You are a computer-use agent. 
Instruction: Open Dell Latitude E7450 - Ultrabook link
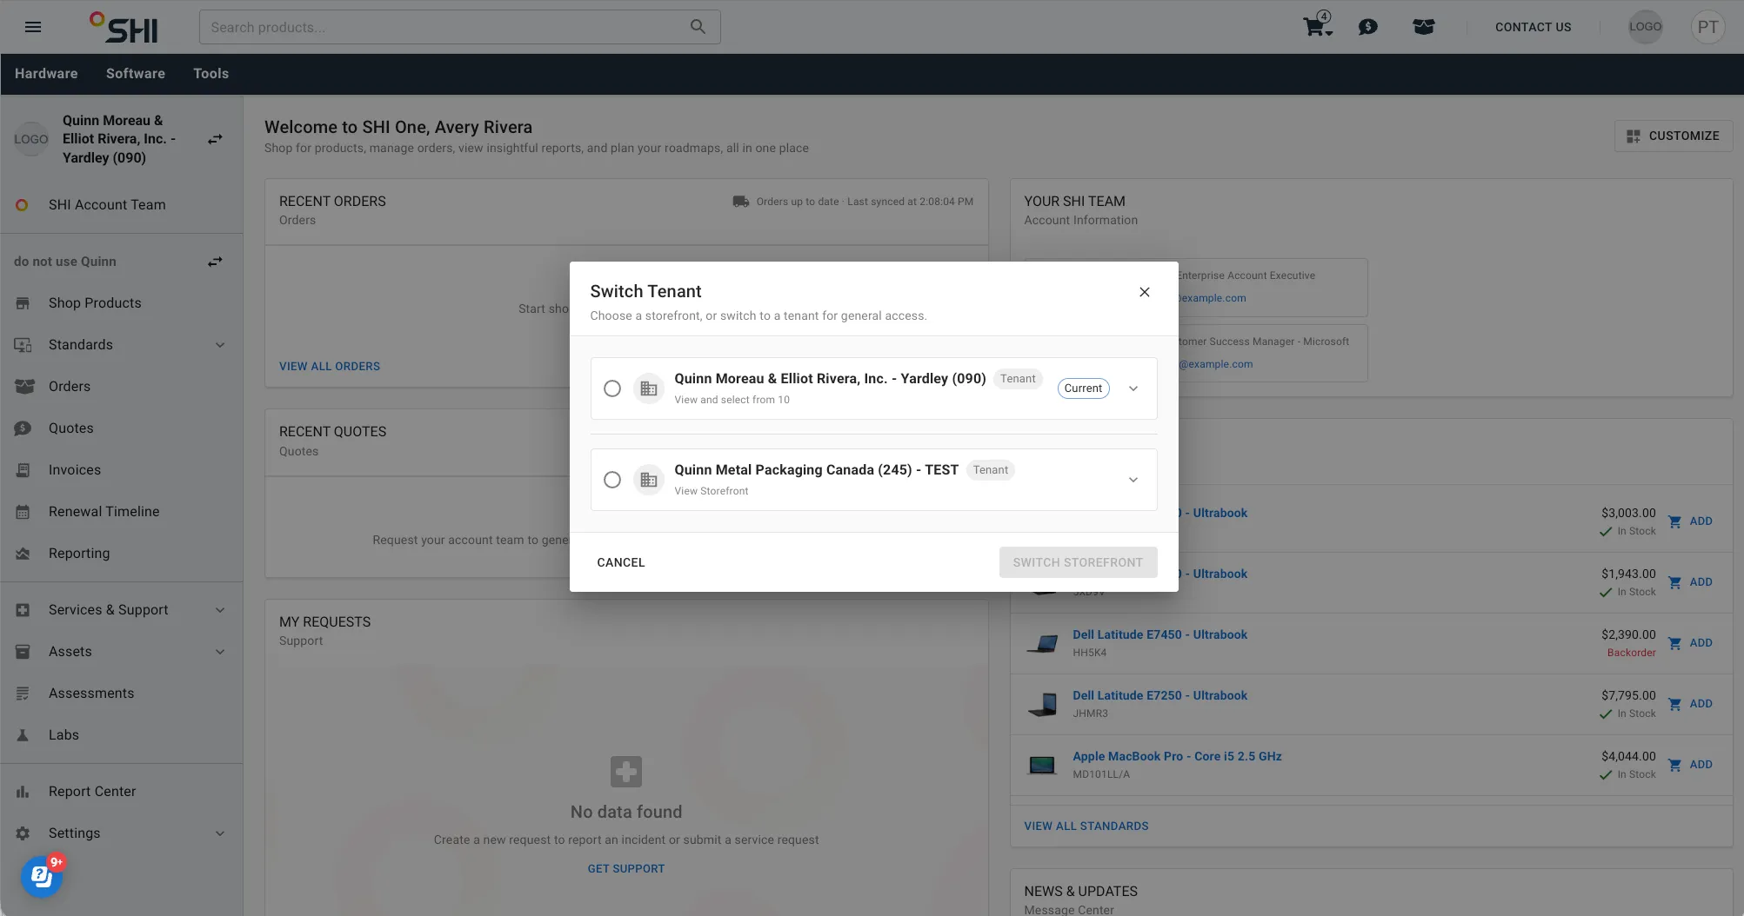[x=1159, y=635]
